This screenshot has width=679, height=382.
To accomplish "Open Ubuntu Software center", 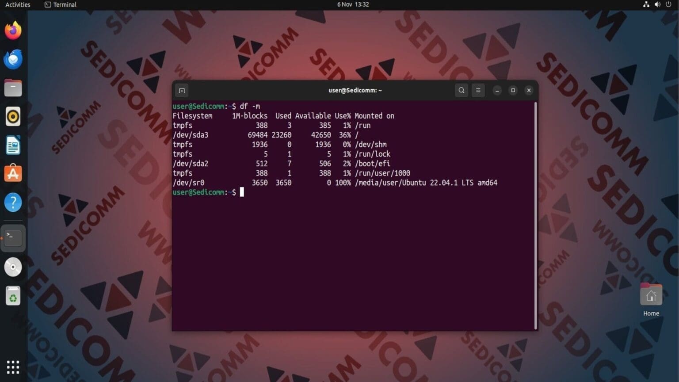I will coord(13,173).
